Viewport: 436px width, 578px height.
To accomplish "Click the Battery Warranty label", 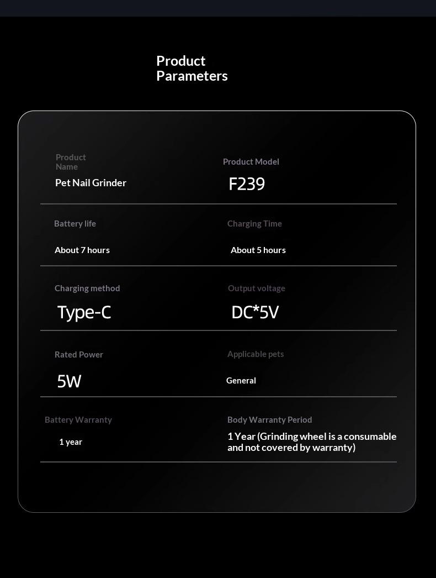I will tap(78, 419).
